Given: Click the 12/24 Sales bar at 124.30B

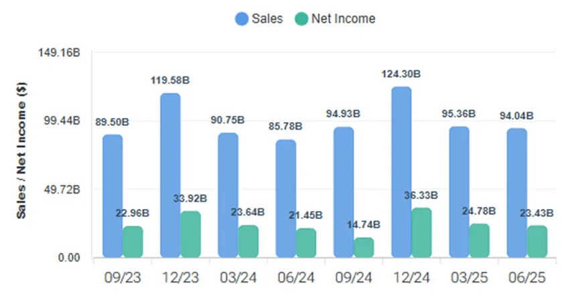Looking at the screenshot, I should [x=401, y=172].
